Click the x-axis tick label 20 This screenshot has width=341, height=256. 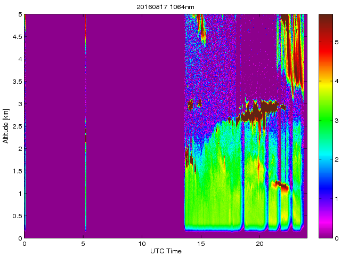[x=259, y=244]
